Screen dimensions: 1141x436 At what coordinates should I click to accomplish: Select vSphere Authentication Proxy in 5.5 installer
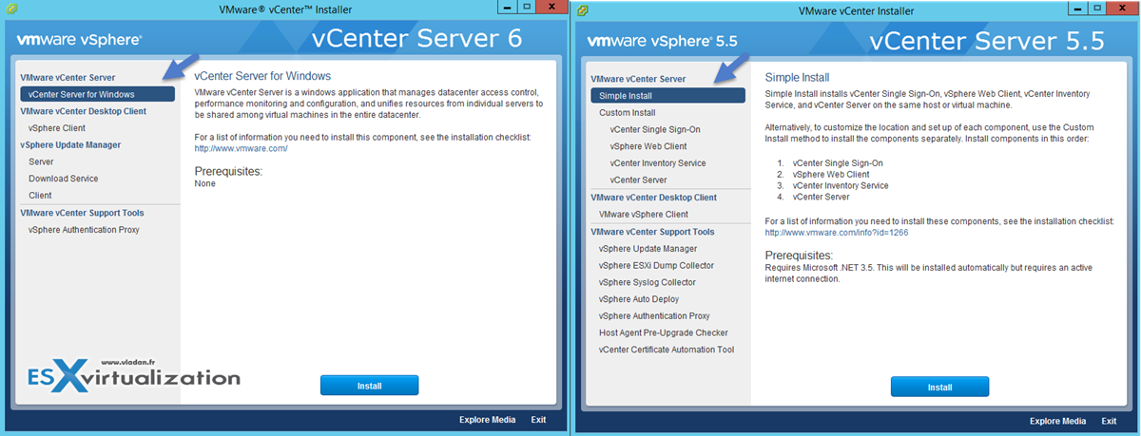point(654,315)
